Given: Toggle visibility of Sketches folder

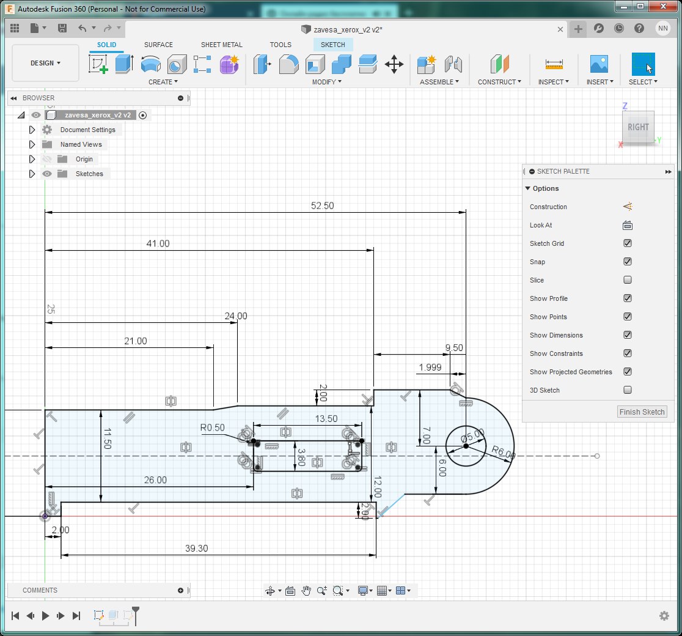Looking at the screenshot, I should [47, 174].
